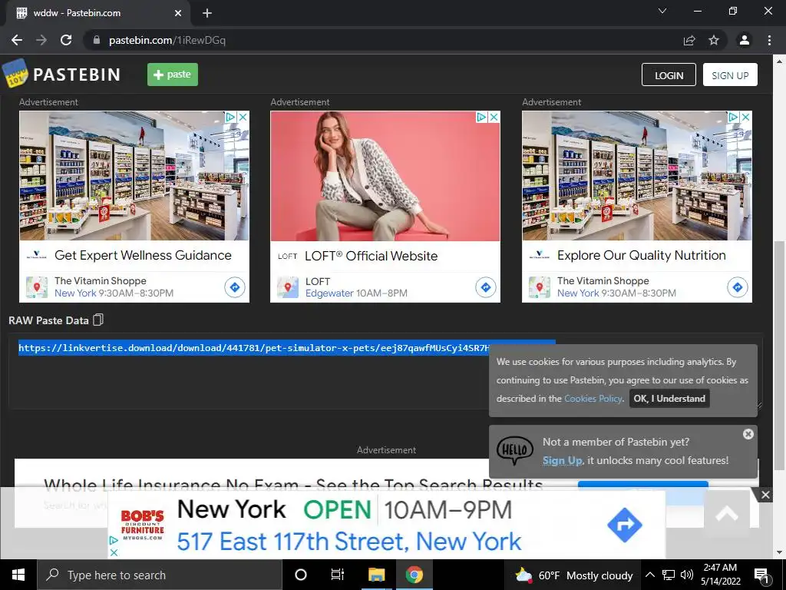Open Chrome profile avatar icon
786x590 pixels.
point(745,40)
